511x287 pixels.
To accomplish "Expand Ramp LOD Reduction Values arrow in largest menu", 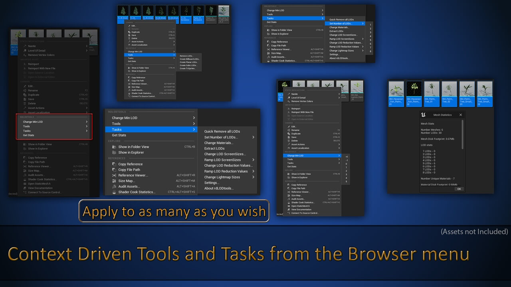I will tap(253, 171).
